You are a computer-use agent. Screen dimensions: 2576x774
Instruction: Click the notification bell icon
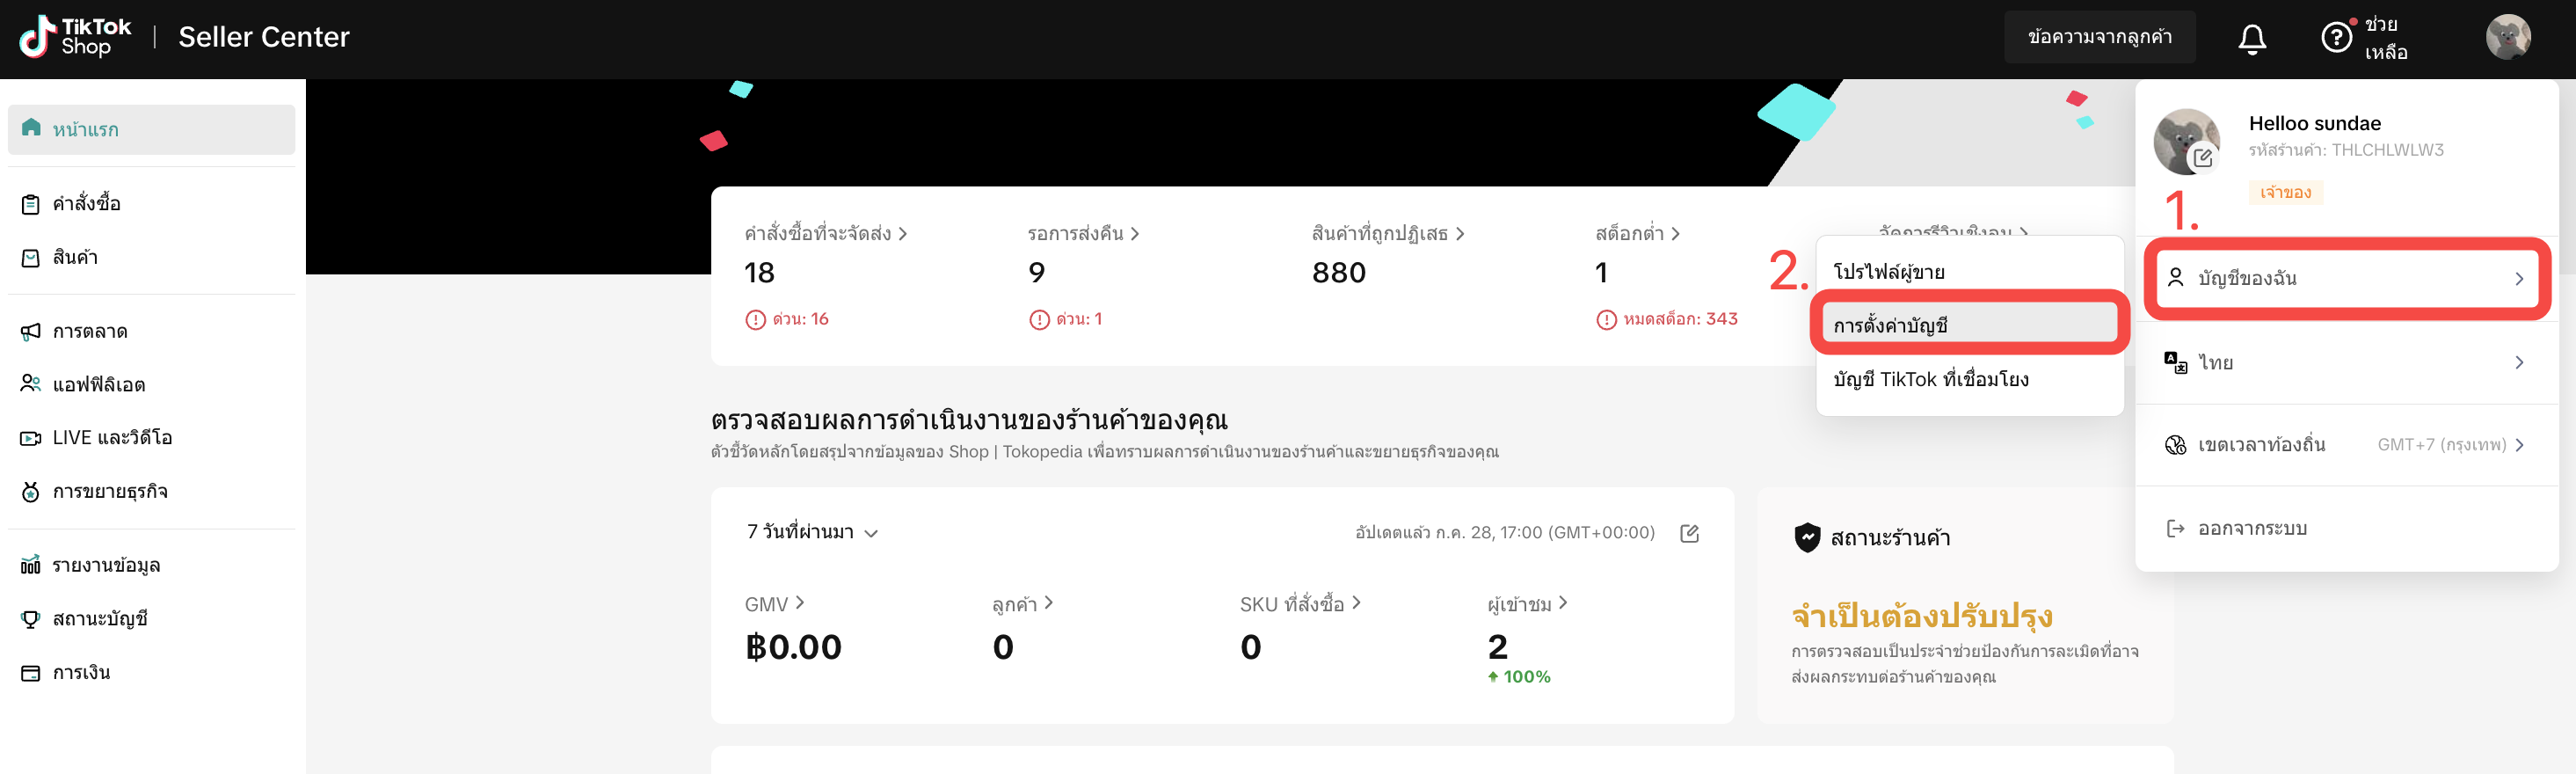(x=2251, y=38)
